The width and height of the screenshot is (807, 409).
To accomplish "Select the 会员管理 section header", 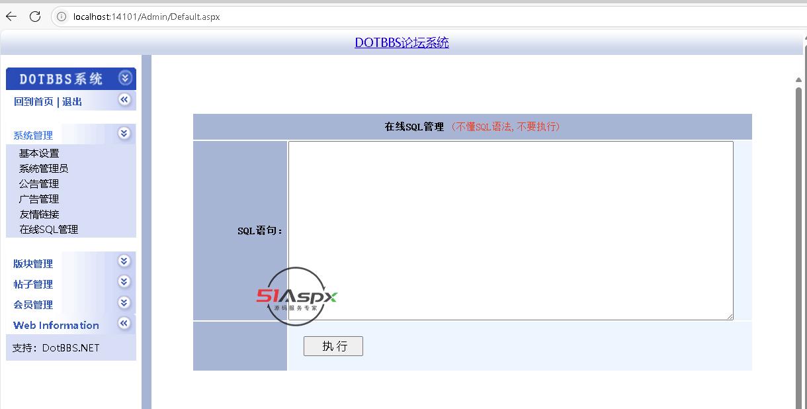I will 33,304.
